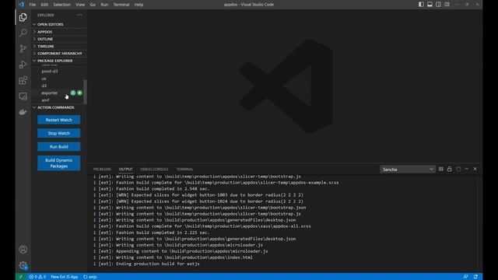Viewport: 498px width, 280px height.
Task: Click the Restart Watch button
Action: coord(59,120)
